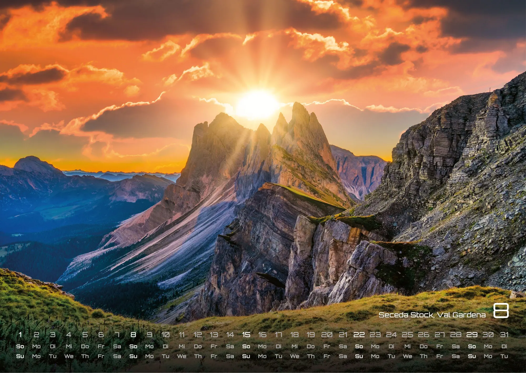Select highlighted Sunday date 8 in the date row
The width and height of the screenshot is (526, 373).
tap(133, 335)
